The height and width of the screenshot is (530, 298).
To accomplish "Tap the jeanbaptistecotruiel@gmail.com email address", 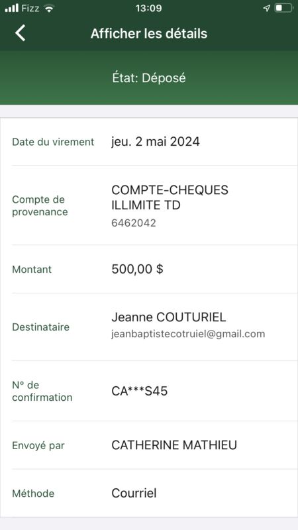I will [x=188, y=335].
